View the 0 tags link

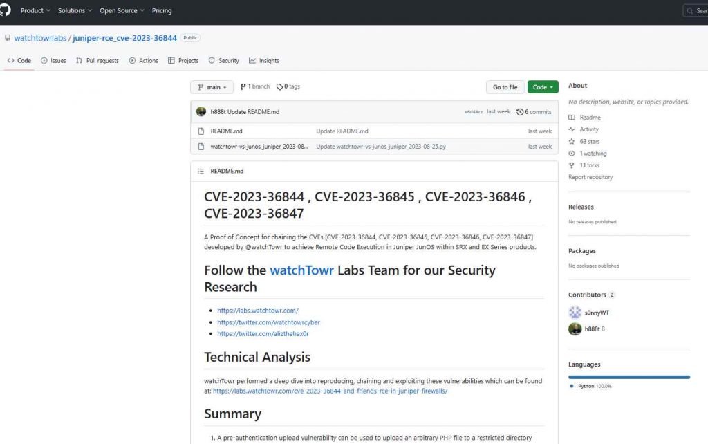click(x=288, y=86)
